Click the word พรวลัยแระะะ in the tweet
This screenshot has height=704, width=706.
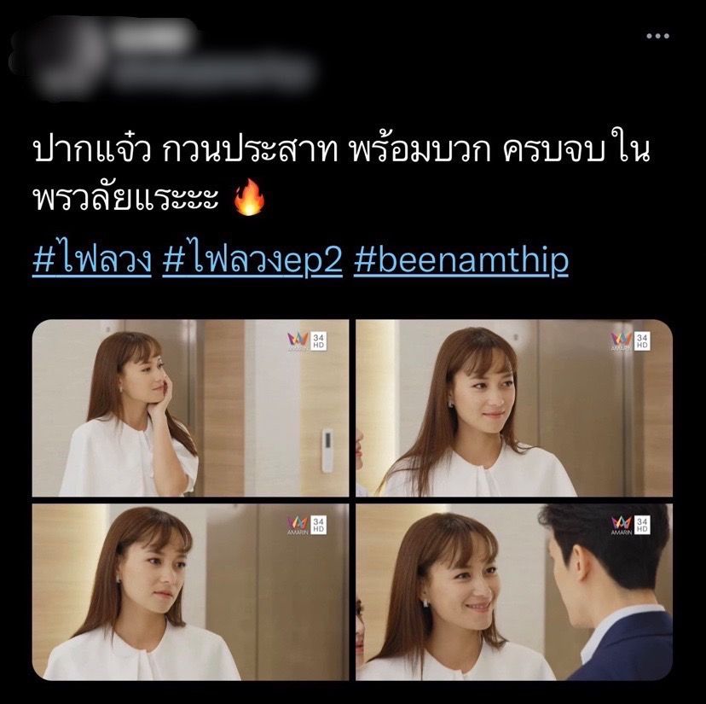pos(125,197)
